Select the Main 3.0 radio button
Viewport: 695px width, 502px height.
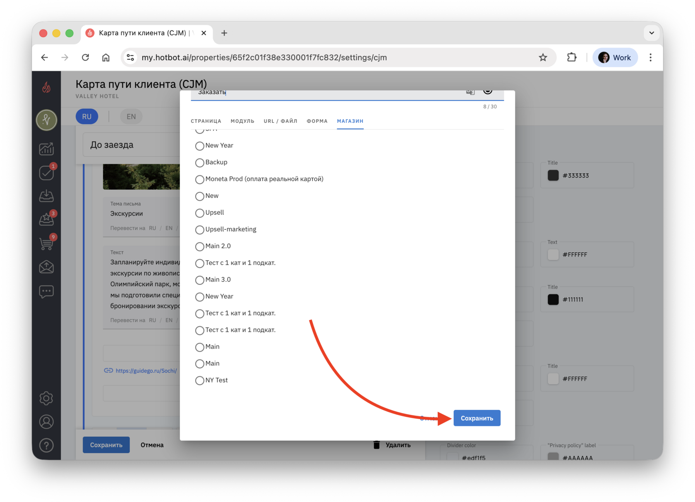tap(200, 280)
